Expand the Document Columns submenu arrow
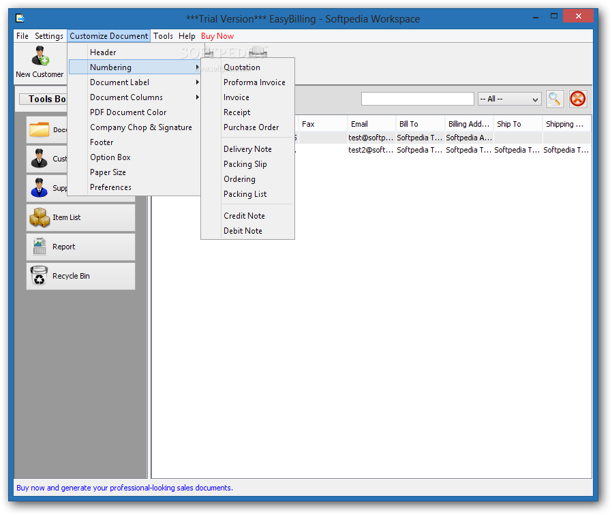Image resolution: width=612 pixels, height=515 pixels. coord(198,97)
